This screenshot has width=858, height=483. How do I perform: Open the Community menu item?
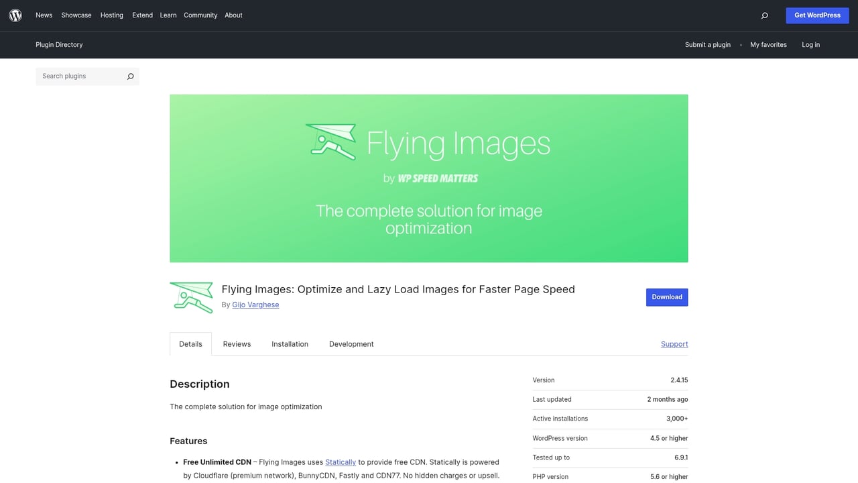[x=200, y=15]
